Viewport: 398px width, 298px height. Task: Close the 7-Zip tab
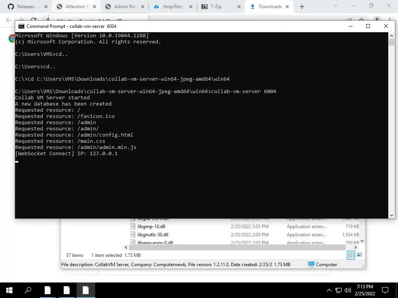click(239, 7)
